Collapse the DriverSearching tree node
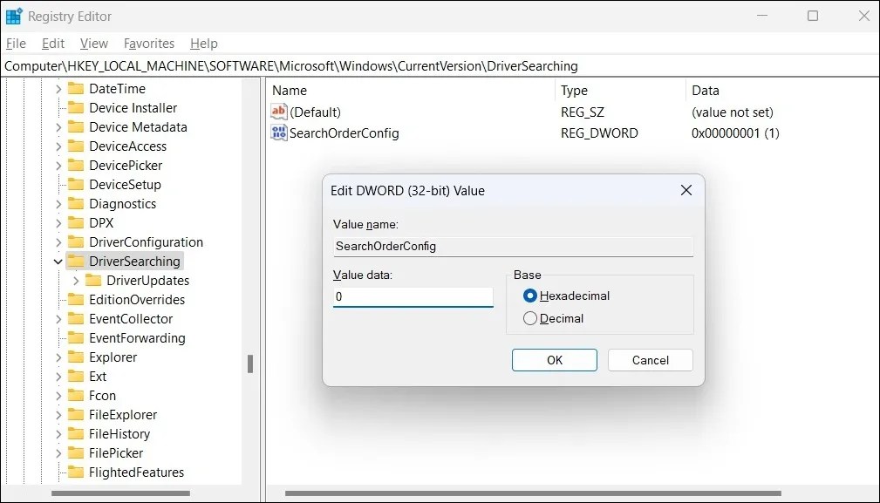 pyautogui.click(x=58, y=261)
